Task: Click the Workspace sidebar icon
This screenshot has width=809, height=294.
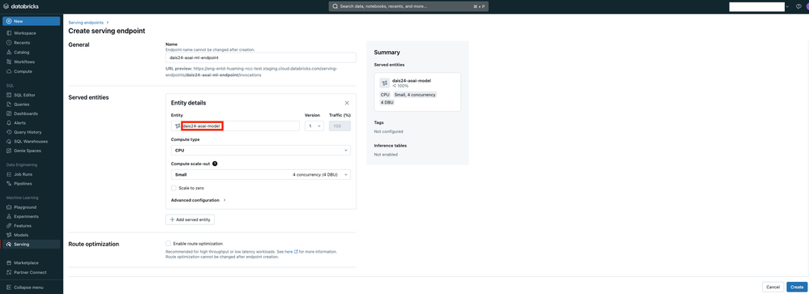Action: click(9, 33)
